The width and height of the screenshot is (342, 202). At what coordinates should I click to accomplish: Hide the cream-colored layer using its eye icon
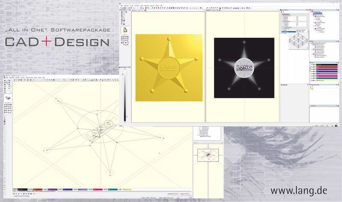312,80
